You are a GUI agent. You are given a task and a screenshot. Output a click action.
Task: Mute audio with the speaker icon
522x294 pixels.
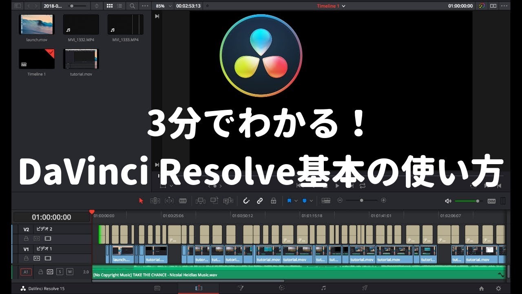448,201
